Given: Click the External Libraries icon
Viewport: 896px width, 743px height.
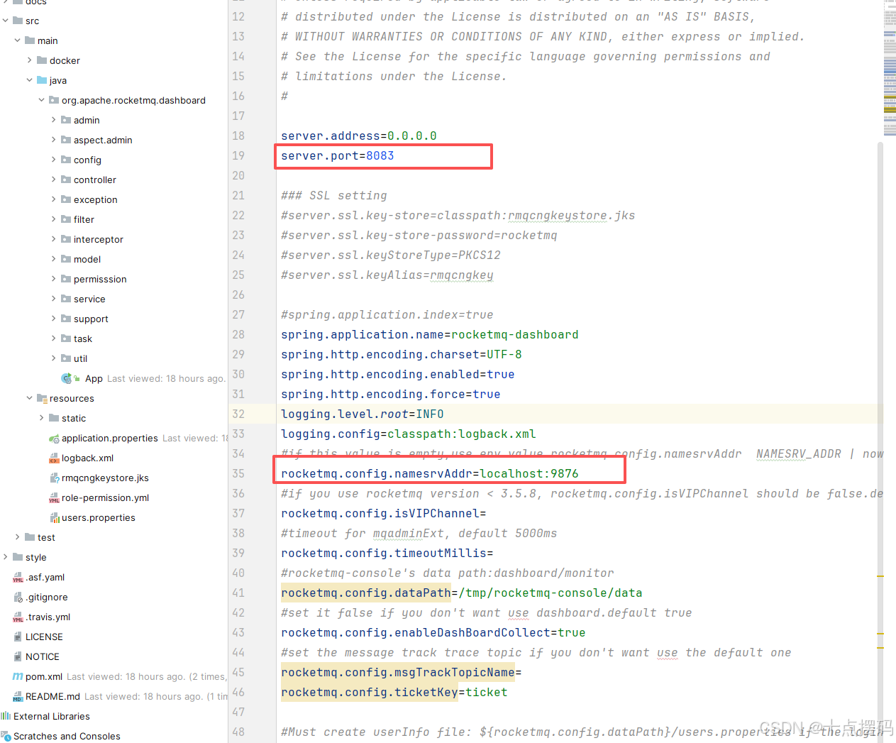Looking at the screenshot, I should point(6,716).
